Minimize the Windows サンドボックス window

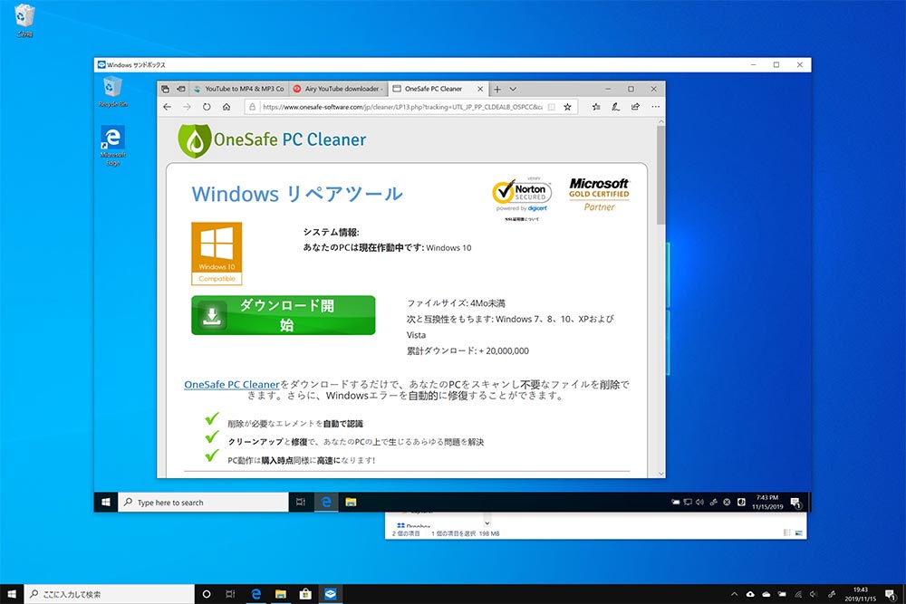click(x=753, y=64)
